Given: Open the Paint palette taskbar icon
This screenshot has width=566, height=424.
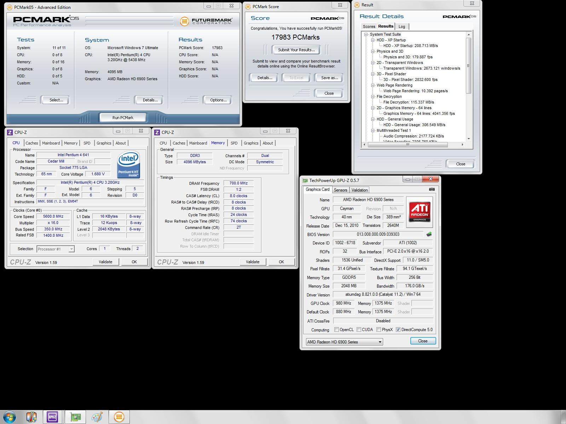Looking at the screenshot, I should [97, 417].
